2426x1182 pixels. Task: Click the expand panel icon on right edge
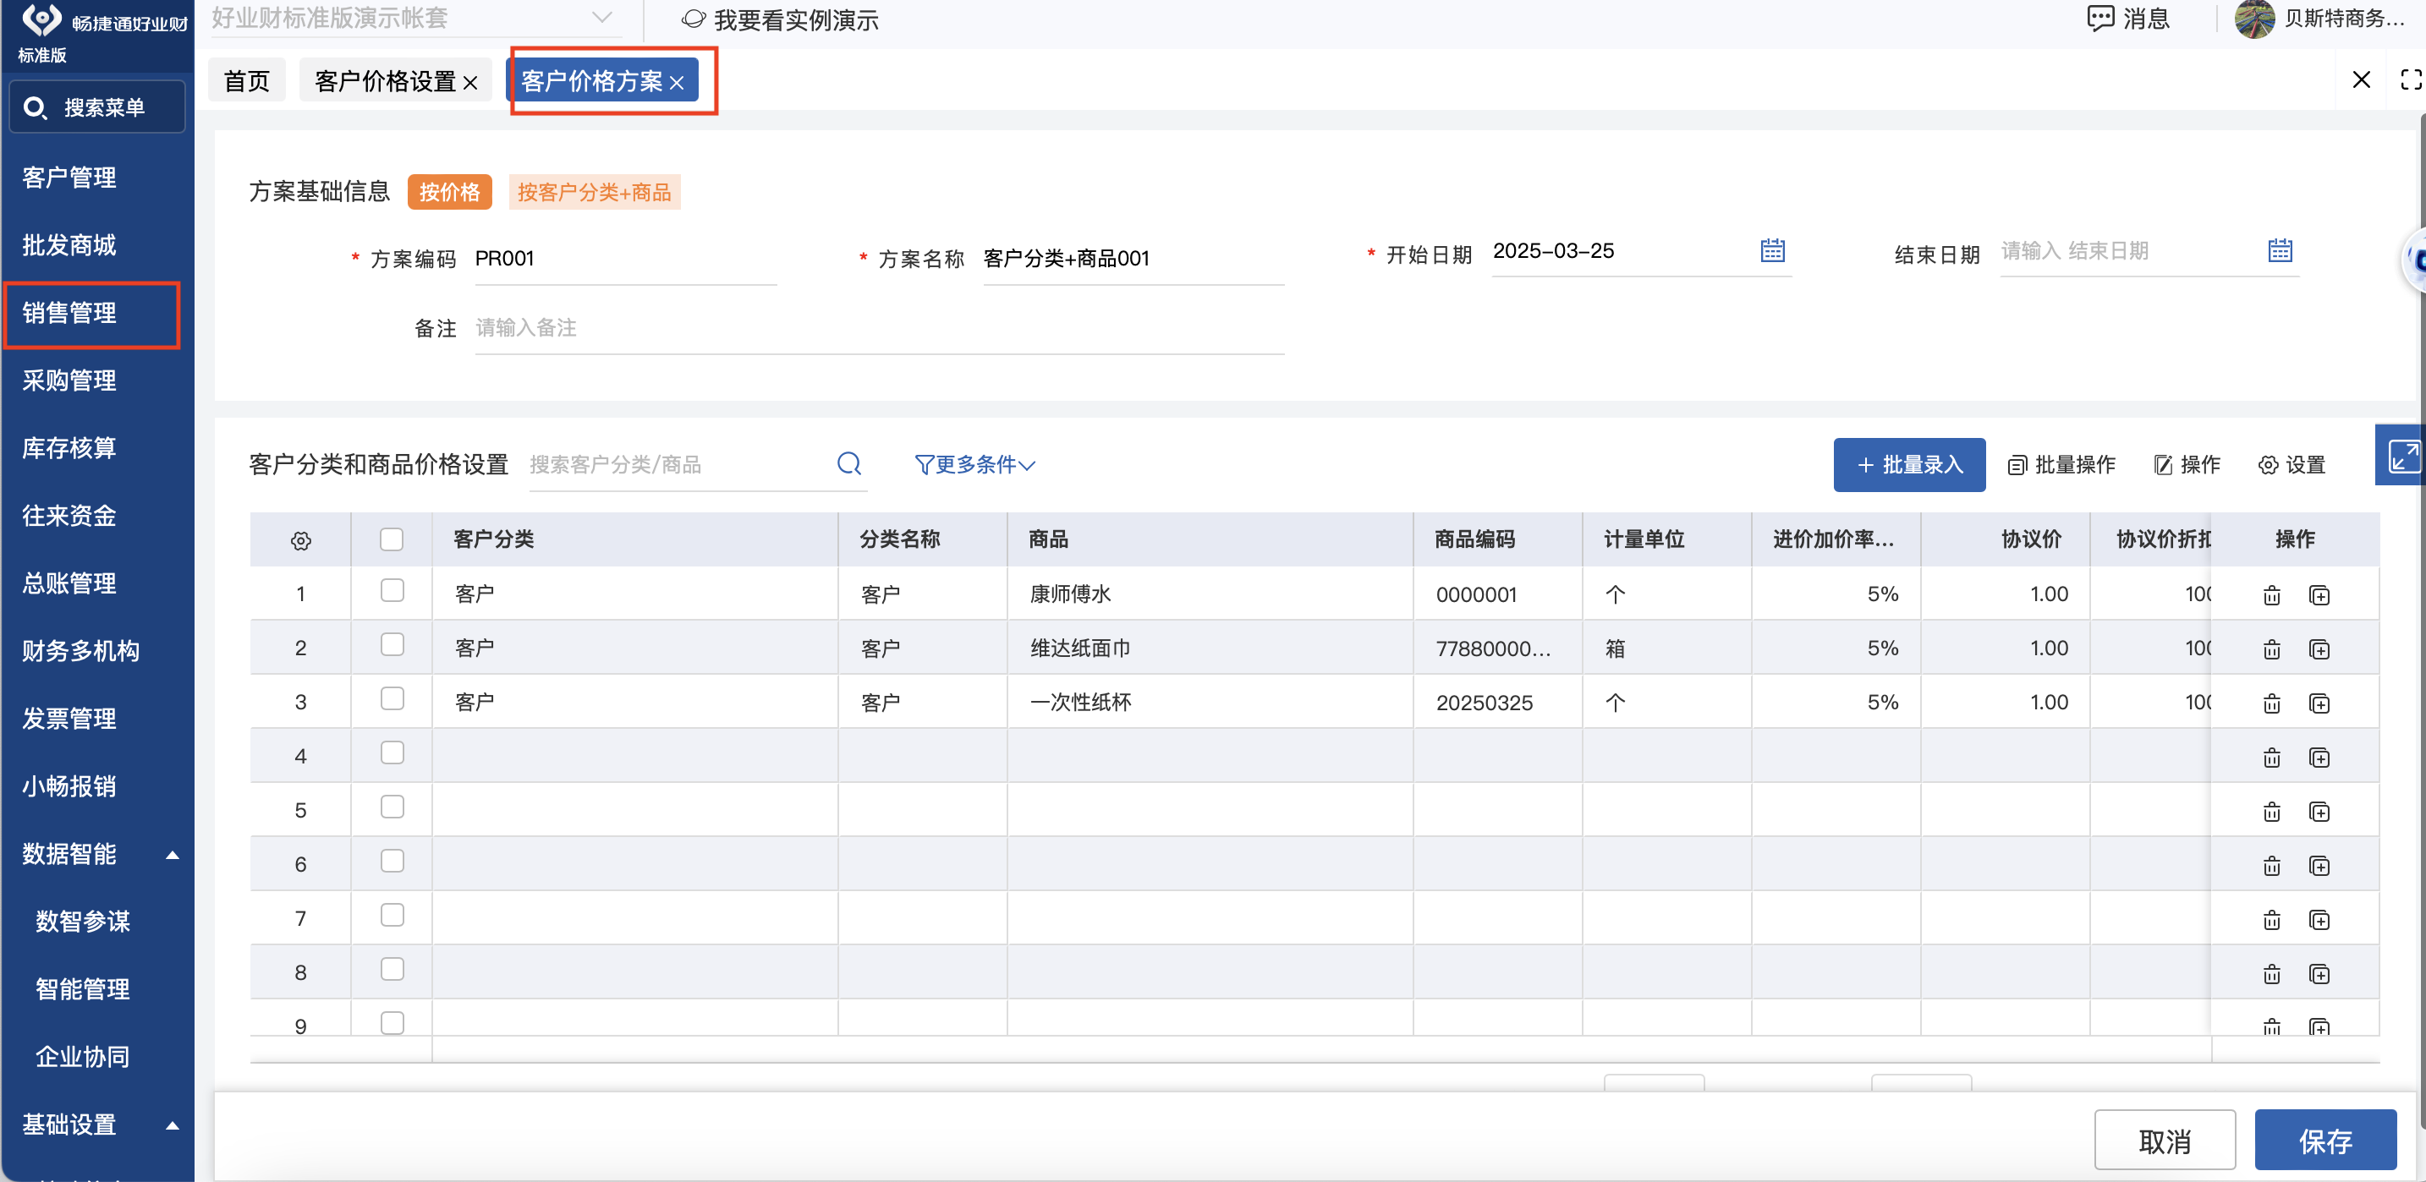pyautogui.click(x=2402, y=457)
